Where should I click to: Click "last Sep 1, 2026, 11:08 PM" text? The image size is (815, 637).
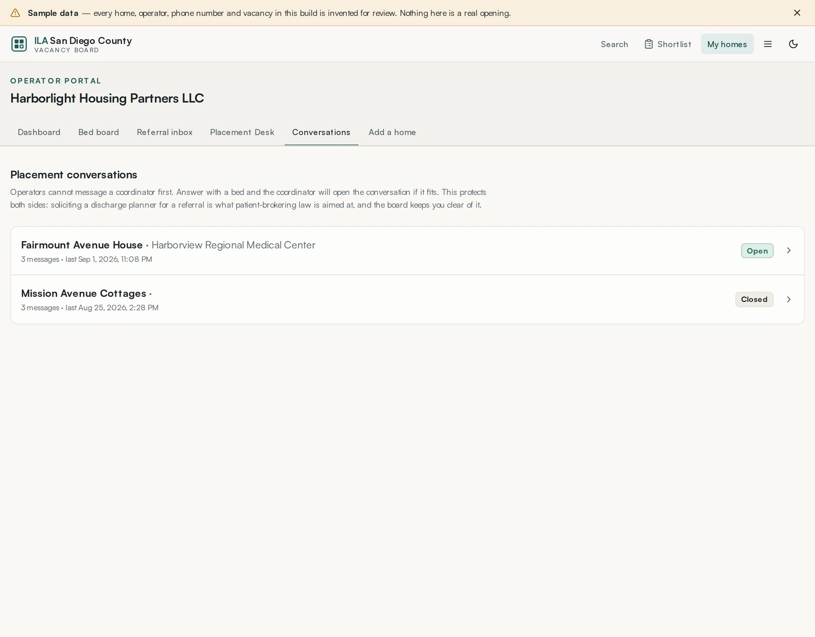109,259
